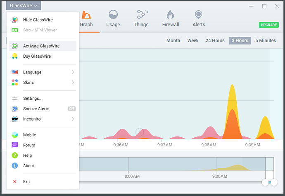Toggle Snooze Alerts OFF switch
Viewport: 285px width, 196px height.
pos(72,109)
